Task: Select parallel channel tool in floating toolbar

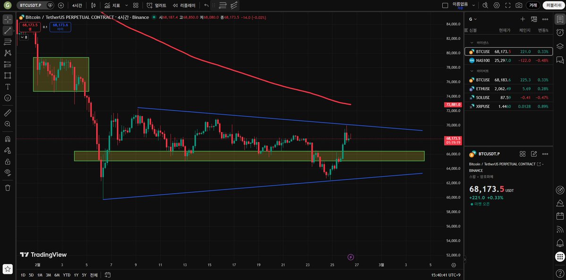Action: (x=234, y=5)
